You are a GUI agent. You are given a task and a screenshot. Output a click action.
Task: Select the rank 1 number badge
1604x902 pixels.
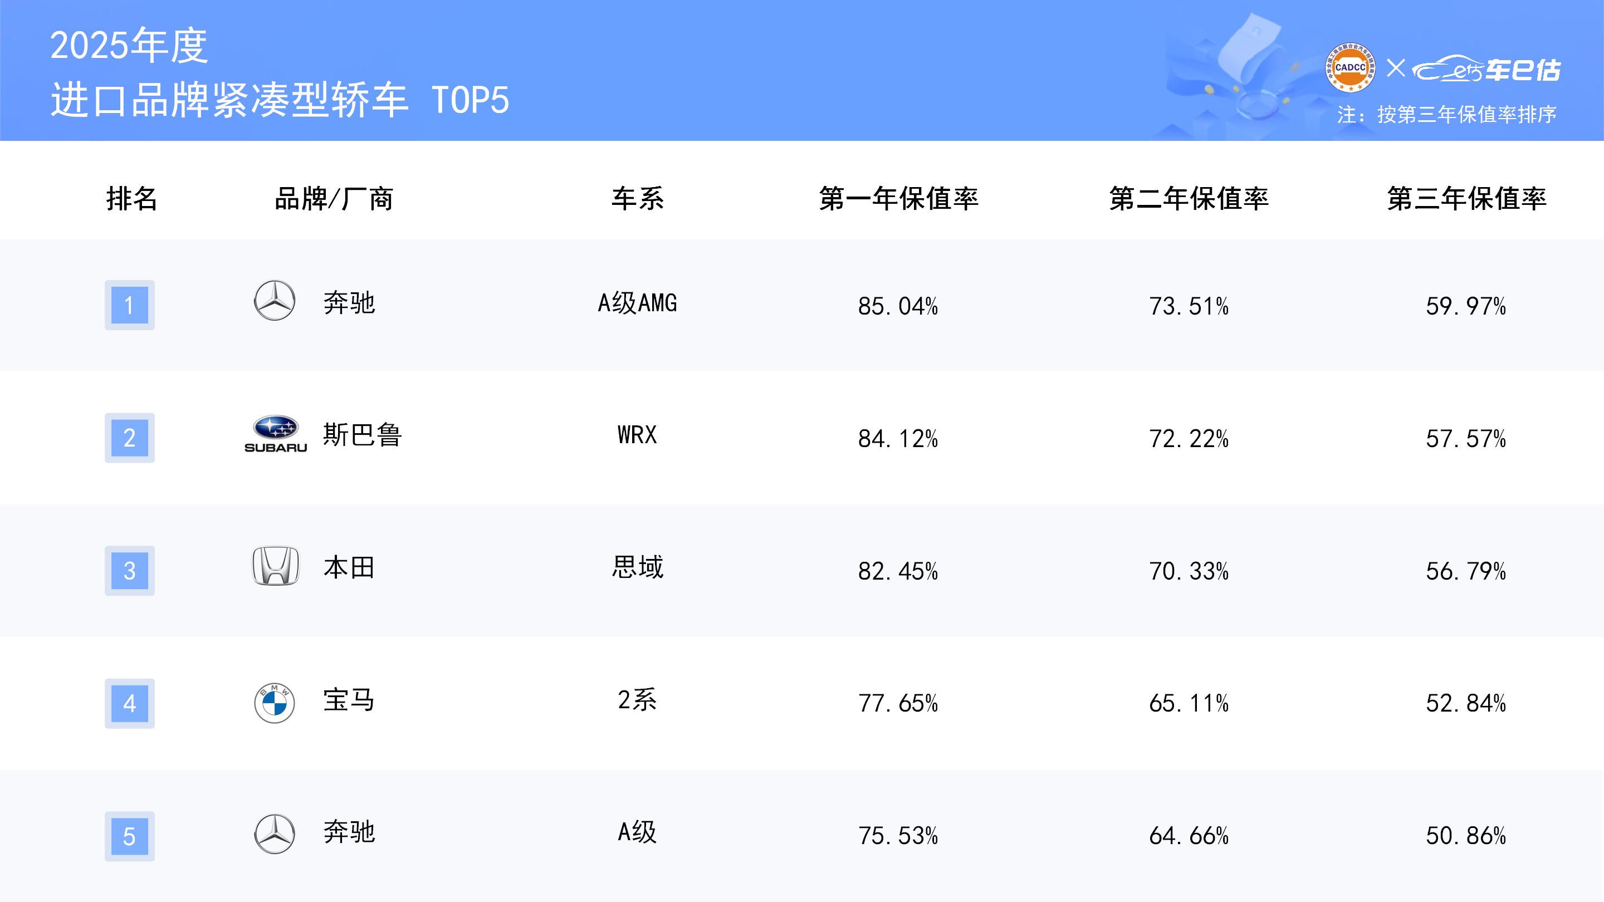tap(130, 305)
